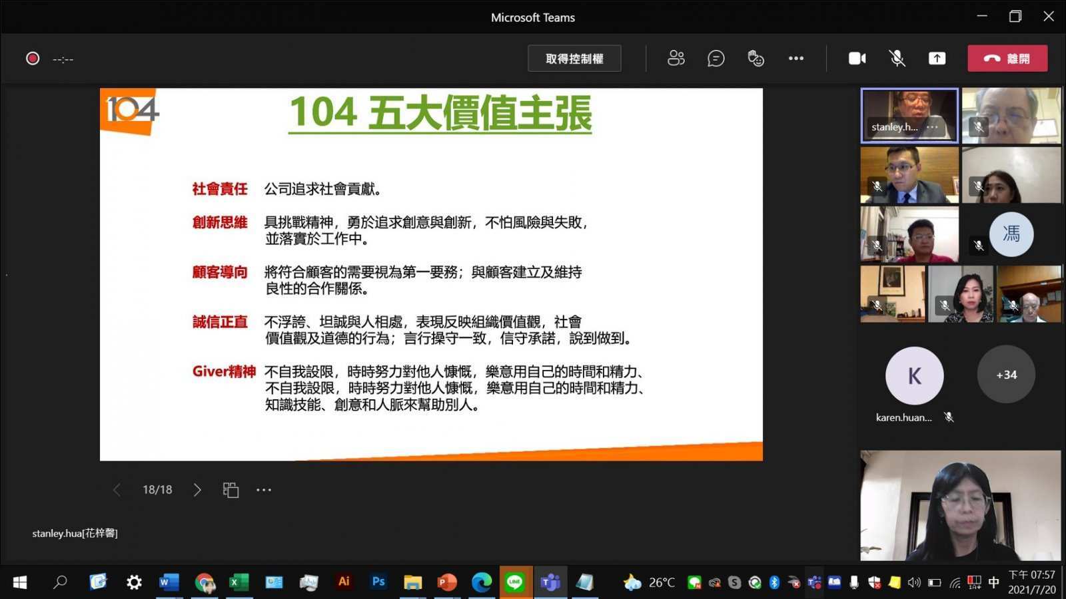The height and width of the screenshot is (599, 1066).
Task: Open slide options ellipsis below presentation
Action: [x=264, y=490]
